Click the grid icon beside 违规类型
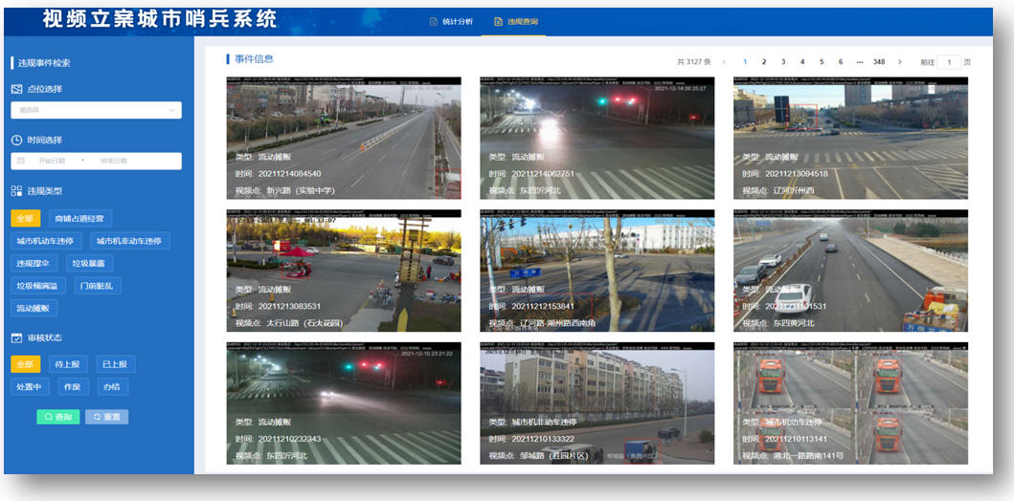The width and height of the screenshot is (1014, 501). coord(17,190)
